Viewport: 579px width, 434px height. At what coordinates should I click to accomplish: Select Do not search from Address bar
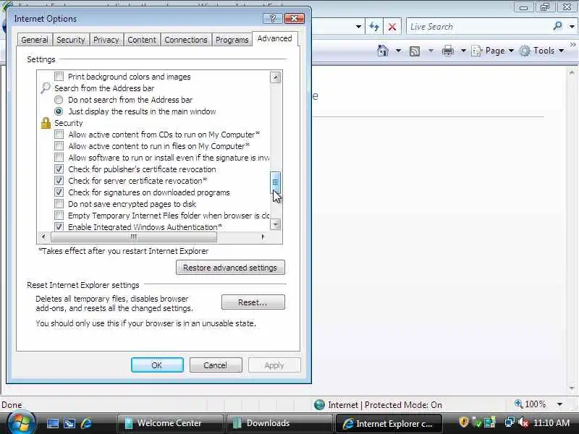tap(59, 100)
